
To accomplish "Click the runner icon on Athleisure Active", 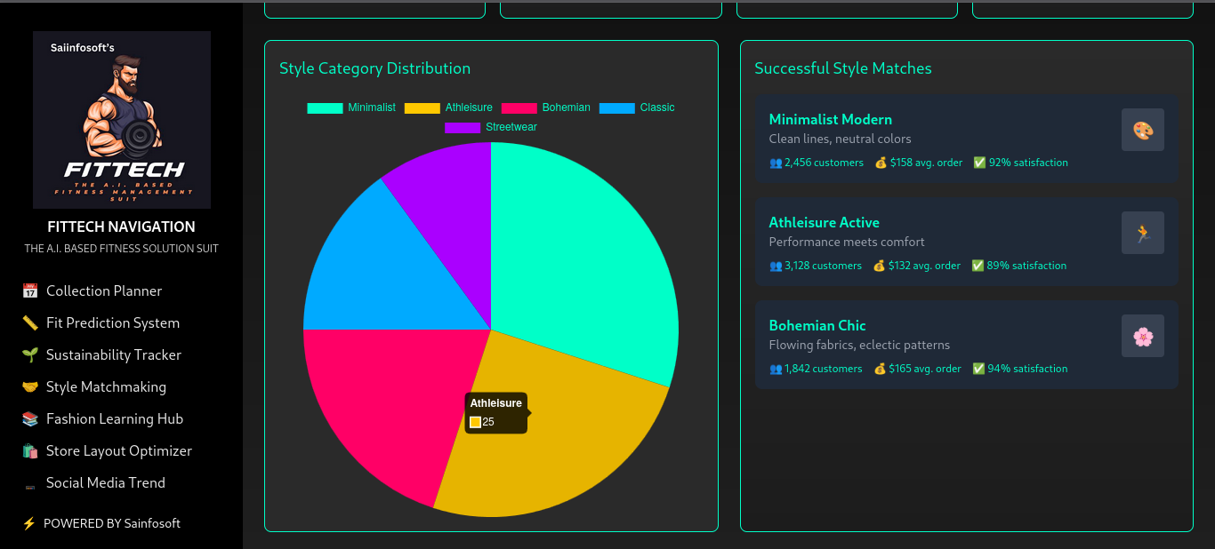I will tap(1142, 233).
